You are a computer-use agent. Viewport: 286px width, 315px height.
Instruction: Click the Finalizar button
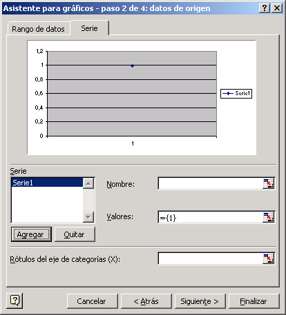254,301
